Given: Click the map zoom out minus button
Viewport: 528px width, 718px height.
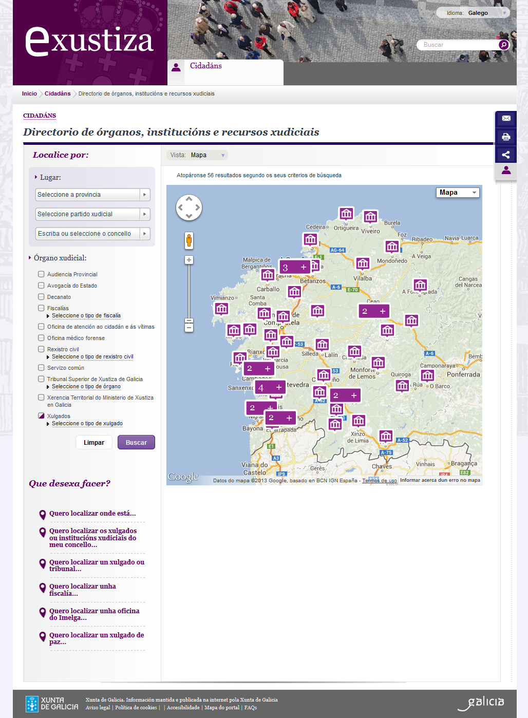Looking at the screenshot, I should tap(189, 327).
